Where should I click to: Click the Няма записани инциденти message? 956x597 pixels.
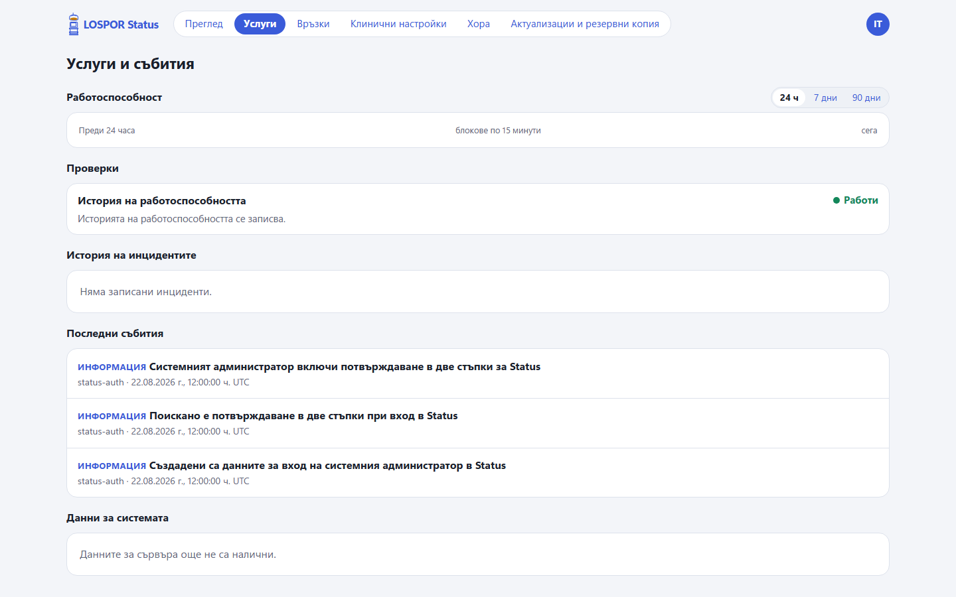[146, 292]
